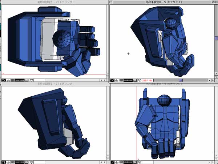218x164 pixels.
Task: Click the left scroll arrow in window 8-5
Action: coord(210,80)
